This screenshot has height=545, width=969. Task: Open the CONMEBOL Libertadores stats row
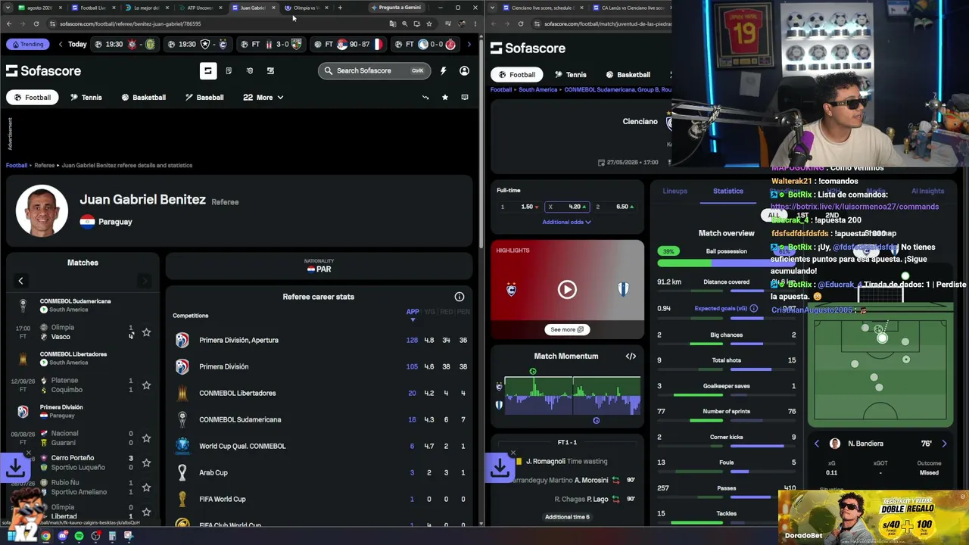point(320,393)
